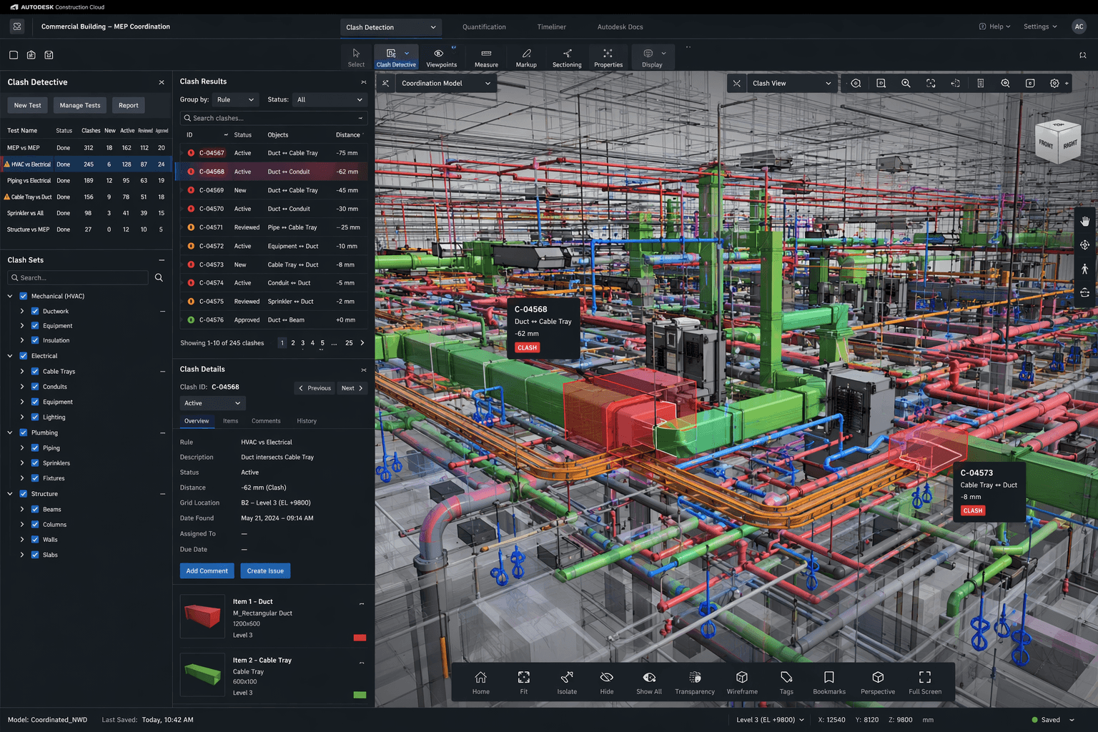Toggle the Beams checkbox
Screen dimensions: 1098x732
(x=35, y=509)
